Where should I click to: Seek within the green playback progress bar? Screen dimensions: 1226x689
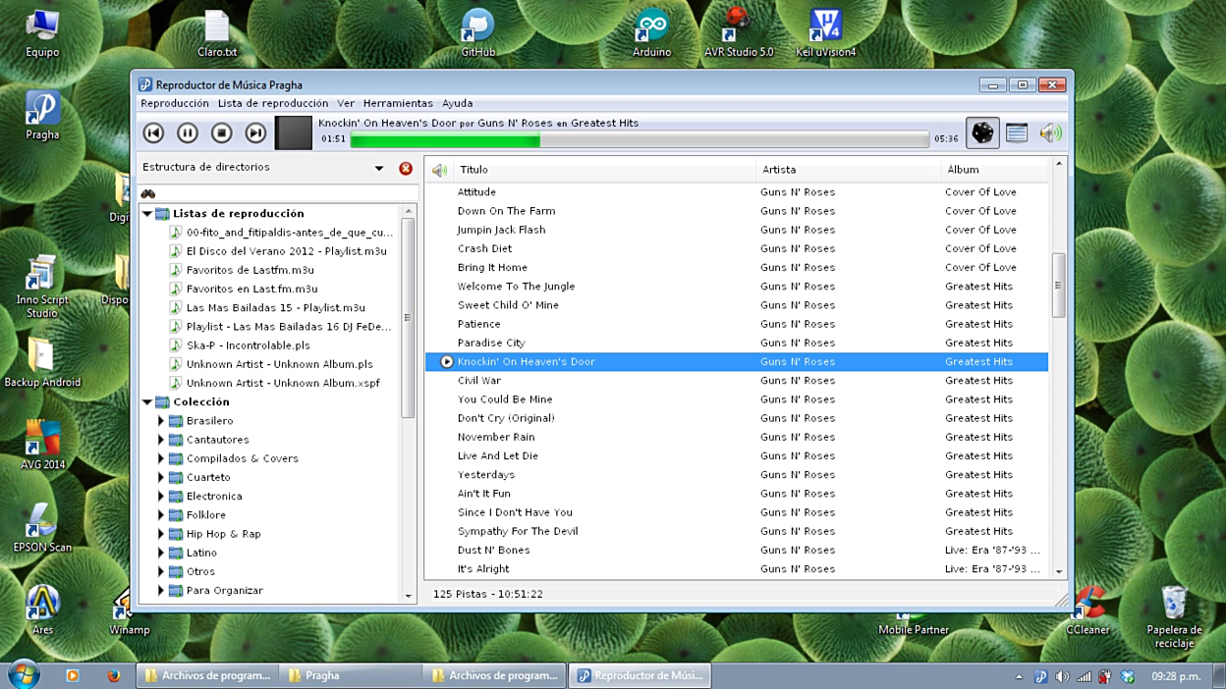coord(639,140)
